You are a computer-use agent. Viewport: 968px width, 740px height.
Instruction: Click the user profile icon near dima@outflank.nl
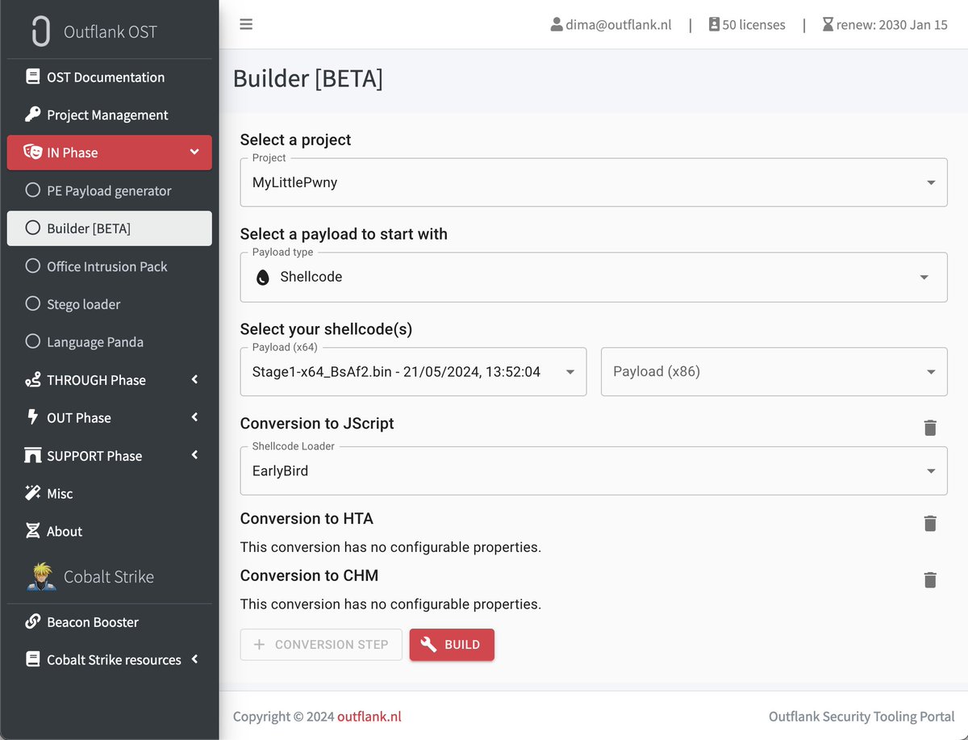coord(557,24)
